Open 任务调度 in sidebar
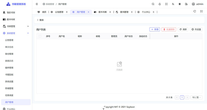 [16, 95]
